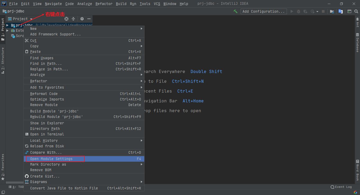Click the terminal icon beside Open in Terminal
Screen dimensions: 360x195
pos(27,134)
